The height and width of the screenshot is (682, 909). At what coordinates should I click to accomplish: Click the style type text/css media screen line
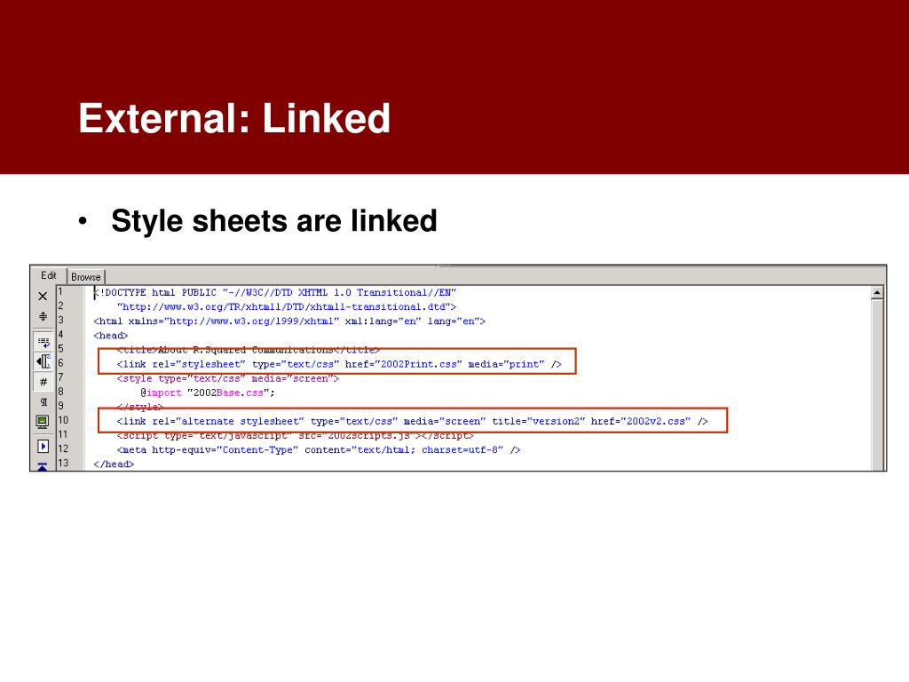coord(228,378)
